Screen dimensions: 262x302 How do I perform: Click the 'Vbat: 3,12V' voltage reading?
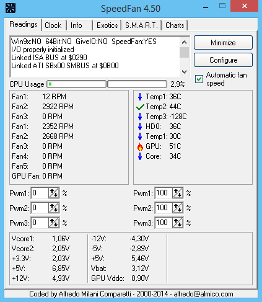click(x=120, y=269)
